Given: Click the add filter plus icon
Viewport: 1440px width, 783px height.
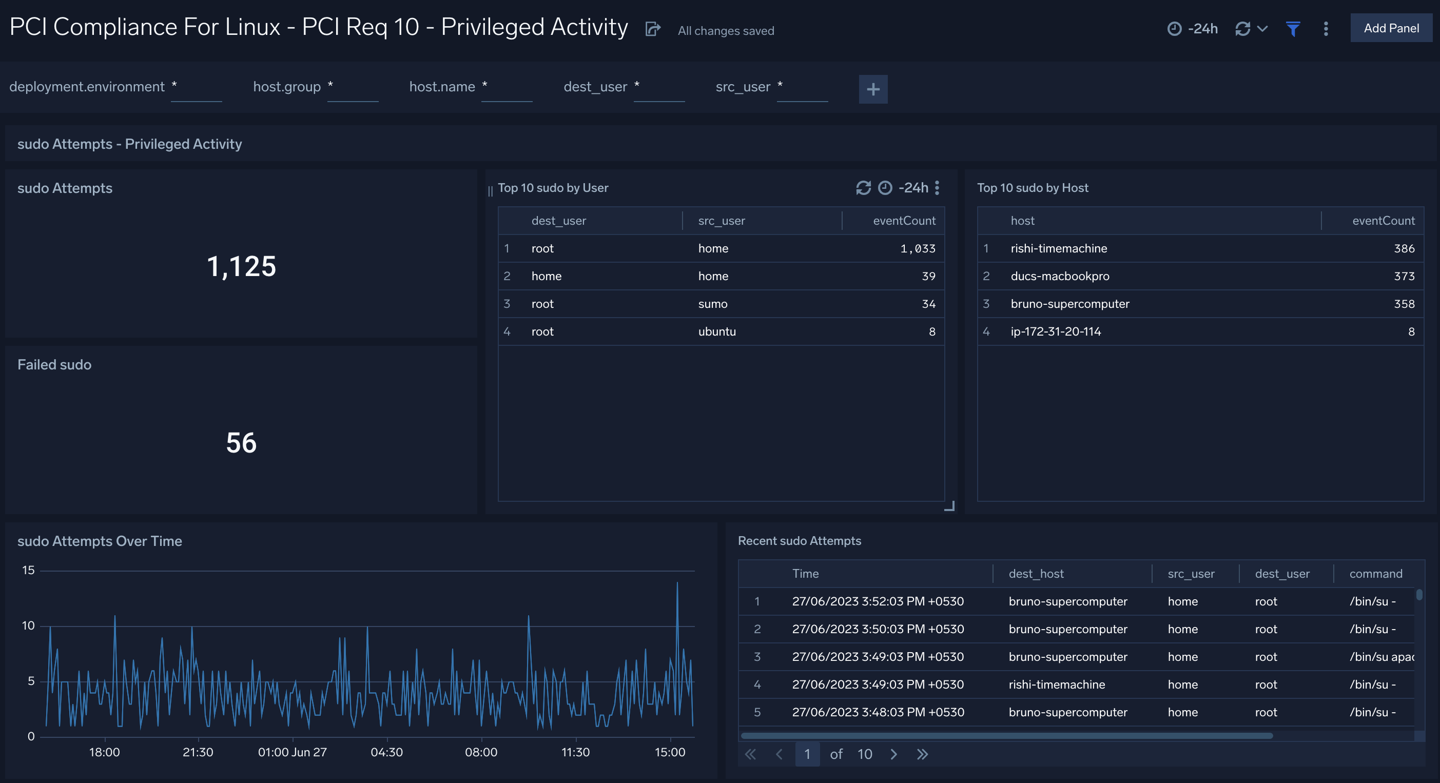Looking at the screenshot, I should [873, 89].
